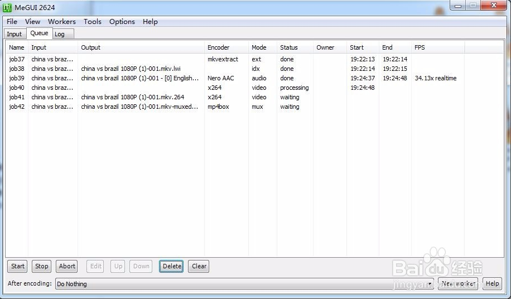511x299 pixels.
Task: Select job41 in the queue
Action: [x=17, y=97]
